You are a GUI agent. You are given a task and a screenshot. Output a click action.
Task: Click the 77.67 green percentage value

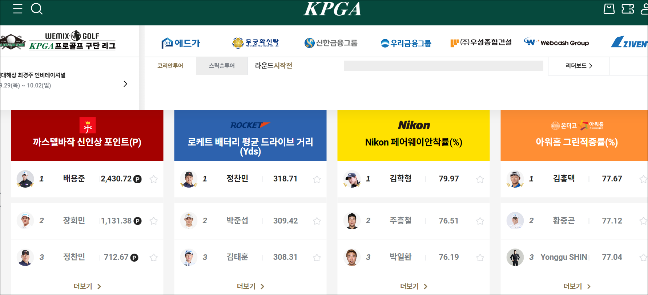(612, 179)
